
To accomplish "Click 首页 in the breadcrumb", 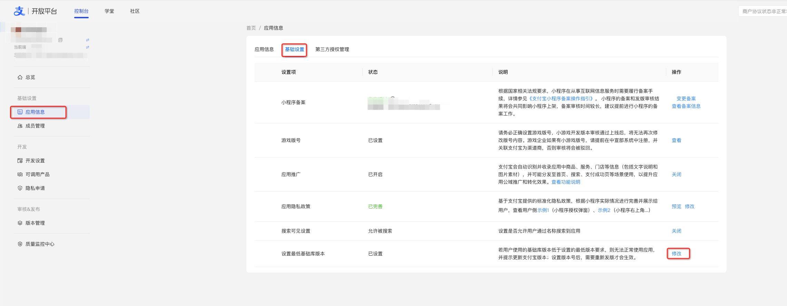I will point(251,28).
